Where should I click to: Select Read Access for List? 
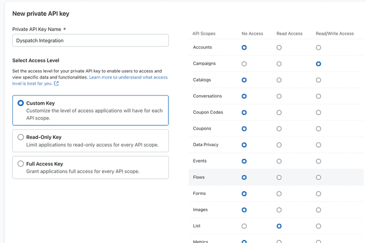(x=279, y=226)
